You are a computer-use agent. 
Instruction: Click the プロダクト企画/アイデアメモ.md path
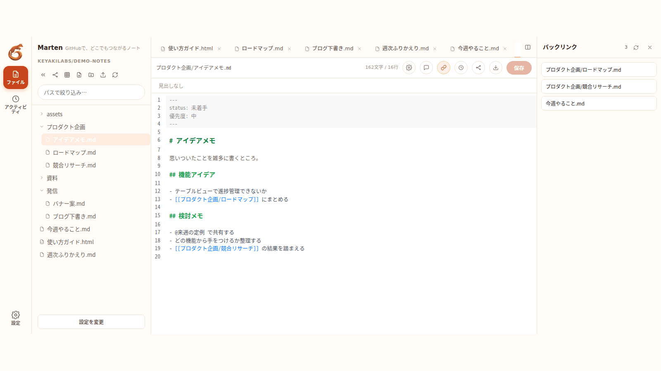[x=194, y=68]
